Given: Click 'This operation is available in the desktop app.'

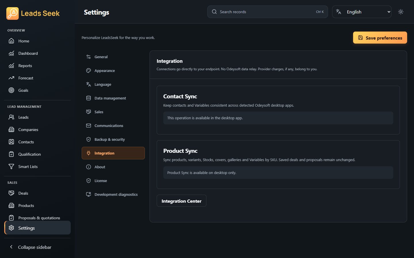Looking at the screenshot, I should click(x=205, y=118).
